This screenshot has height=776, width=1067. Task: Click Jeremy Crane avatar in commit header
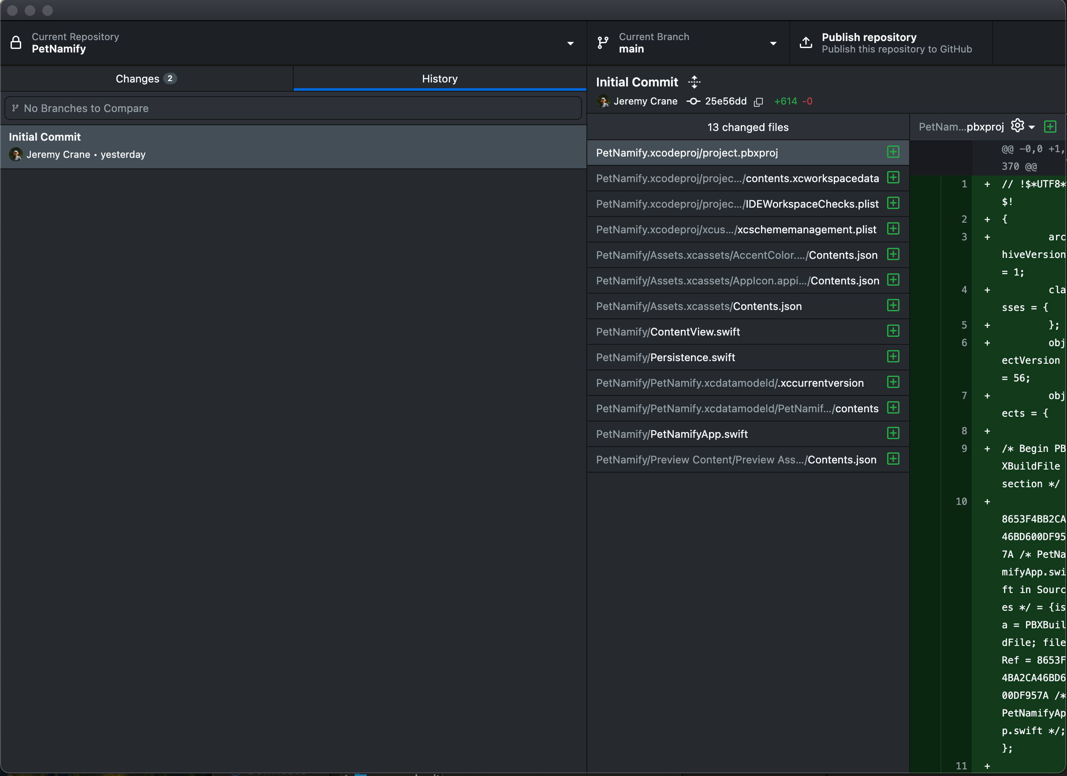[x=603, y=101]
